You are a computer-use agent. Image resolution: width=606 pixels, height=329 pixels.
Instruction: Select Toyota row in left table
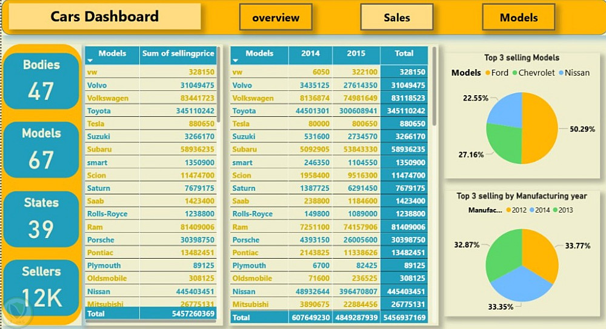pos(151,111)
